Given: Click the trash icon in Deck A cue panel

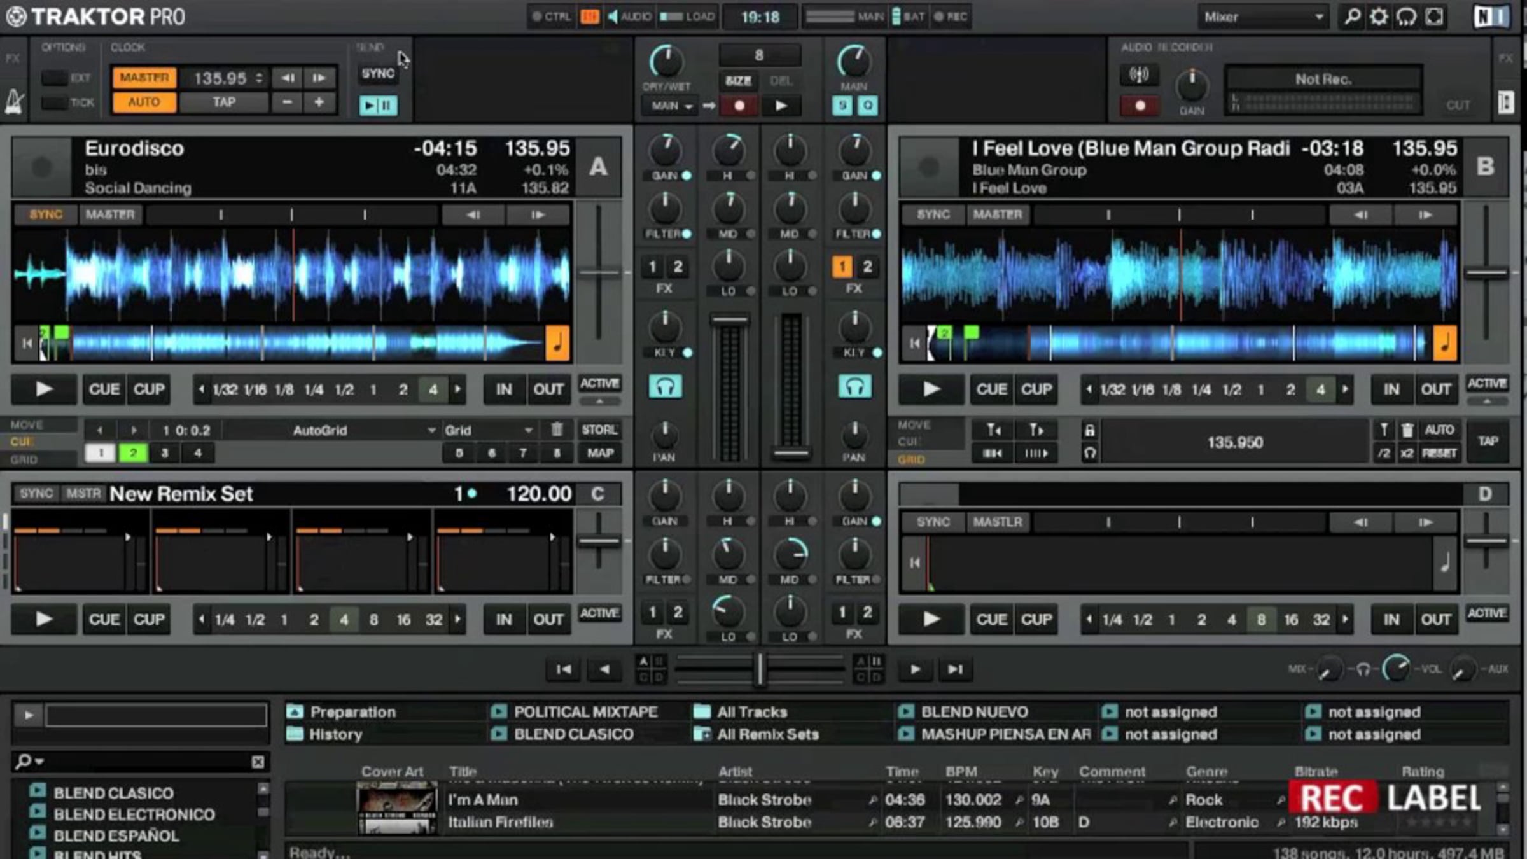Looking at the screenshot, I should click(x=557, y=430).
